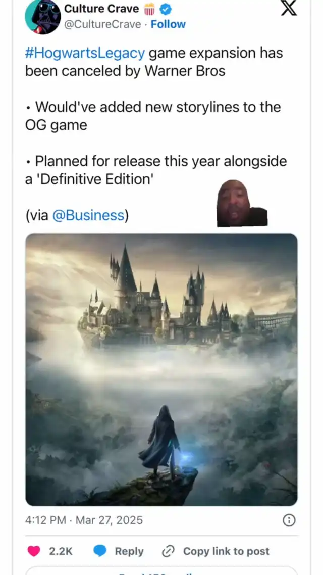
Task: Click the Culture Crave display name
Action: tap(101, 9)
